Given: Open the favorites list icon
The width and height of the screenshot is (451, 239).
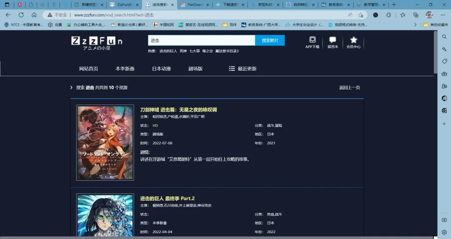Looking at the screenshot, I should pos(403,15).
